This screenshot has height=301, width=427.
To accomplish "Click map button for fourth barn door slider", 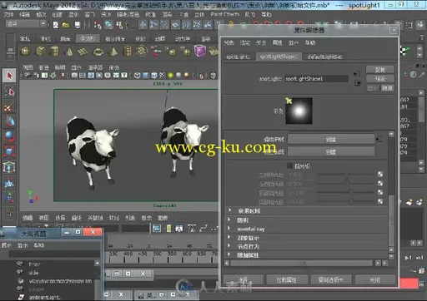I will click(380, 201).
